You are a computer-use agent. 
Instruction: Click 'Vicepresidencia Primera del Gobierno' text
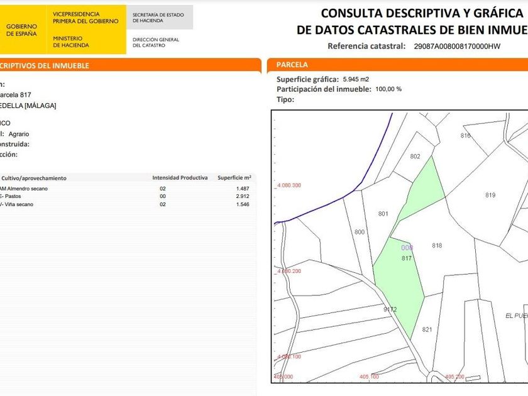[85, 18]
